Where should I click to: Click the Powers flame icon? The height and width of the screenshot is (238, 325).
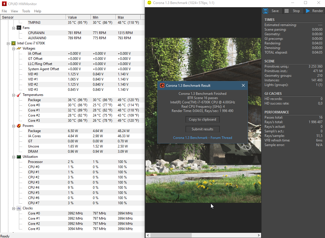point(19,125)
